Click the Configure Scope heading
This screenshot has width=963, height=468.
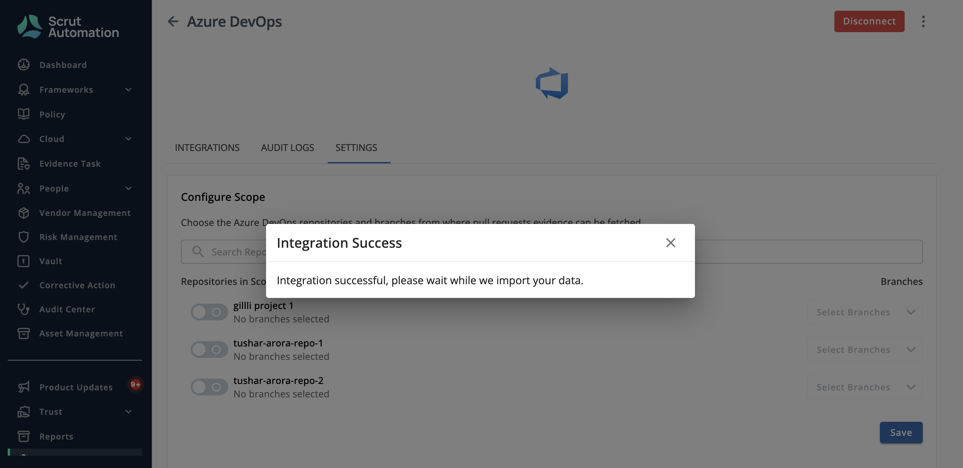(x=223, y=197)
